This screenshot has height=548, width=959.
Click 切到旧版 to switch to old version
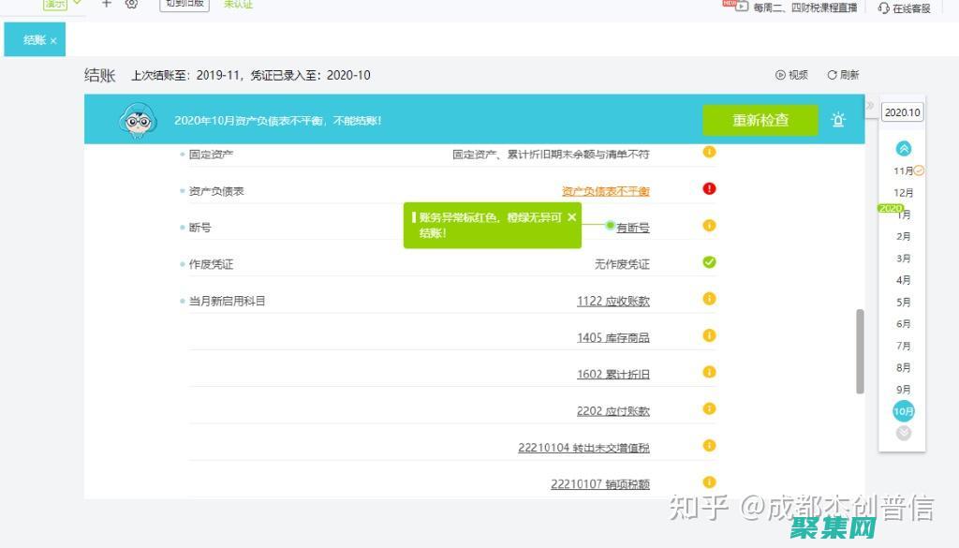(184, 4)
